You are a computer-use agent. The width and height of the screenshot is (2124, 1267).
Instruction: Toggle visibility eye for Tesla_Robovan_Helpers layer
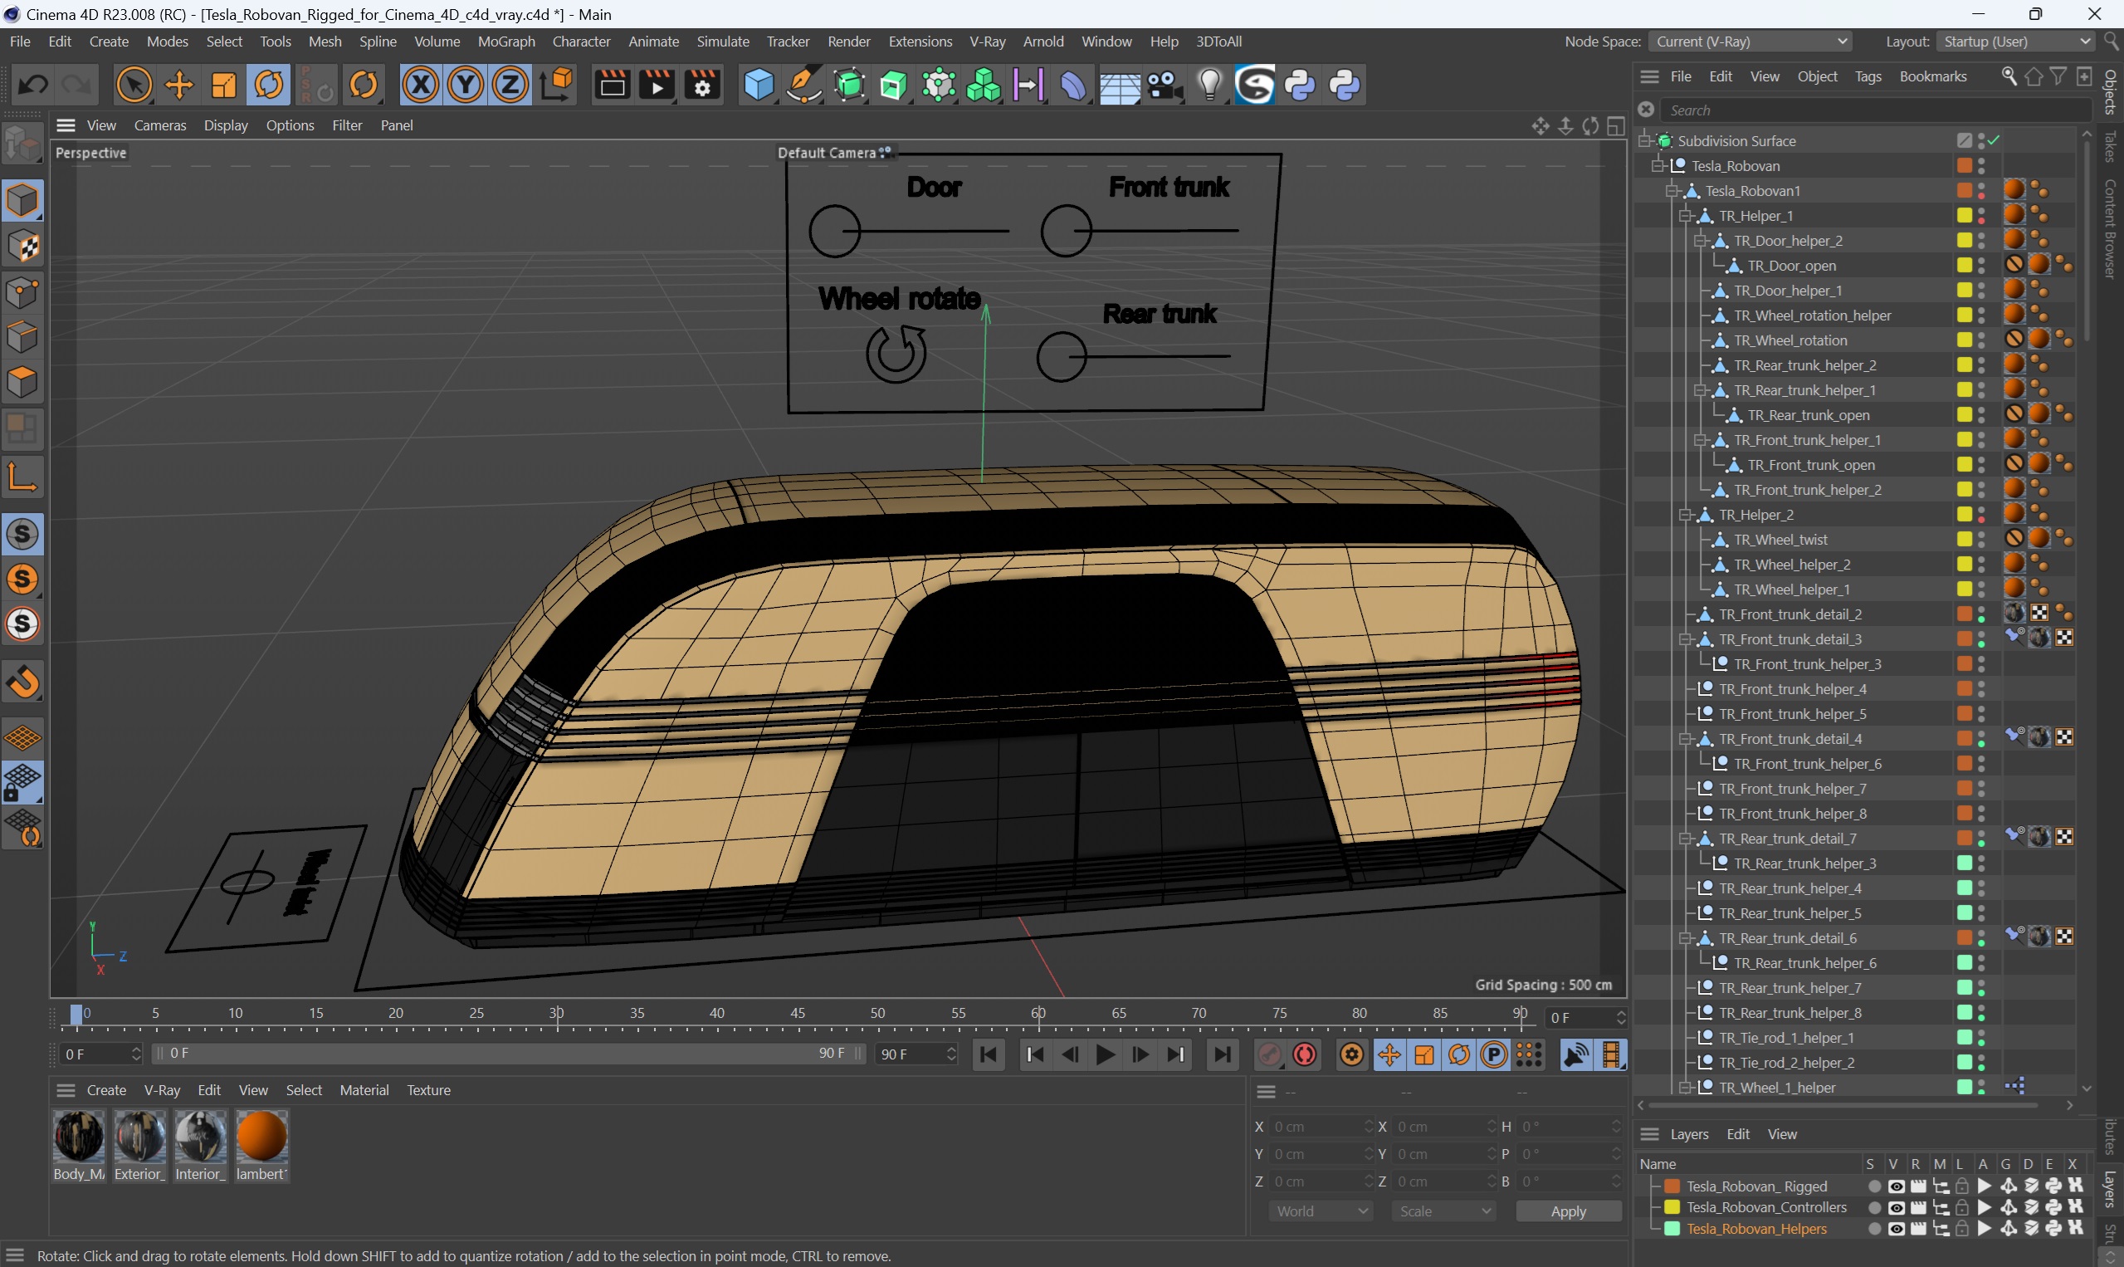tap(1895, 1230)
